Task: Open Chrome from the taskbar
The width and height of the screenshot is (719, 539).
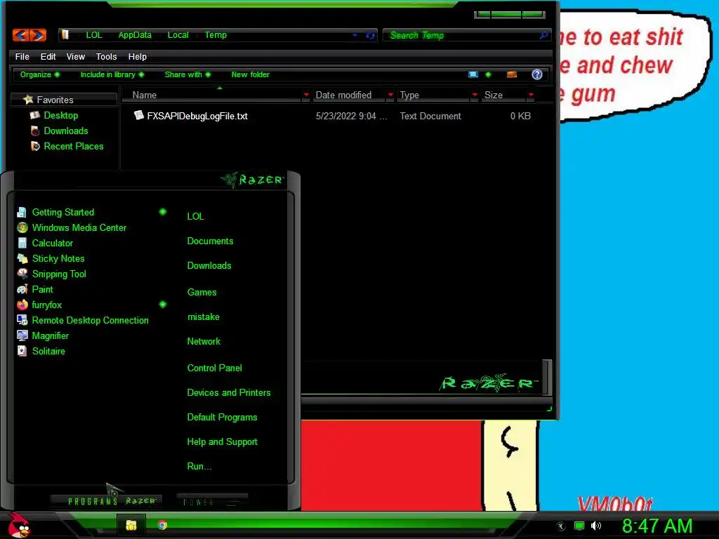Action: 162,525
